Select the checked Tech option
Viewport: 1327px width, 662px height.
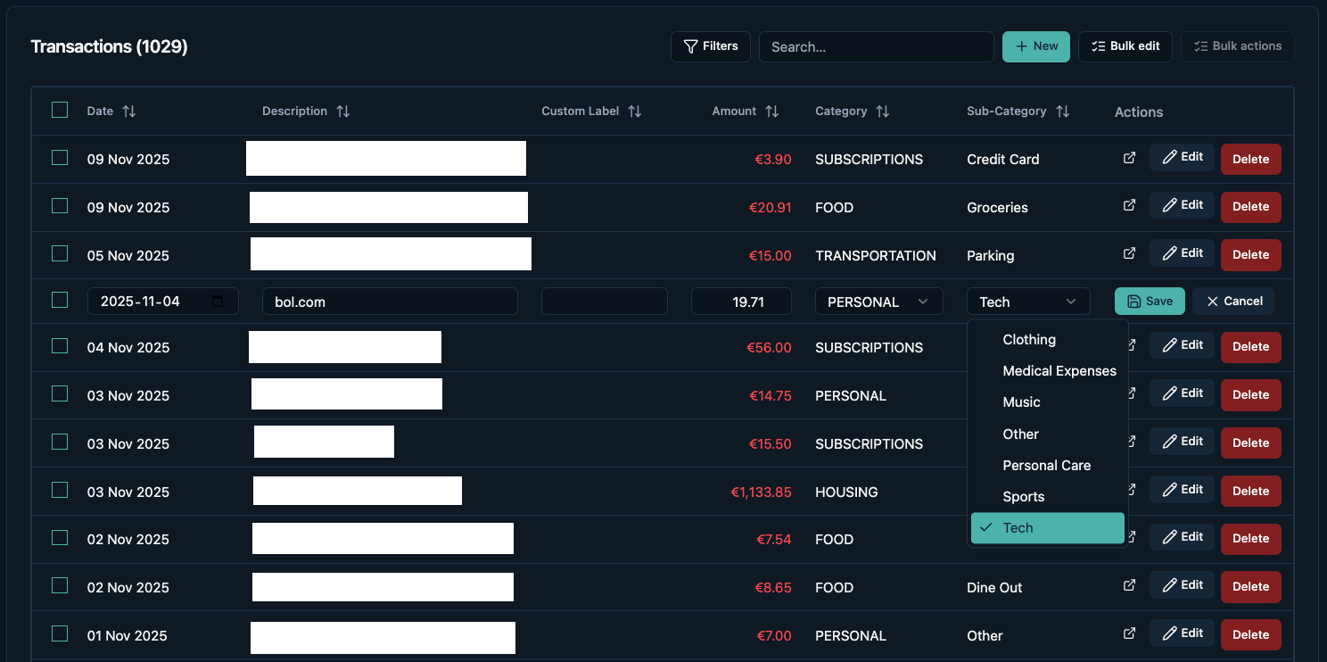pyautogui.click(x=1048, y=528)
